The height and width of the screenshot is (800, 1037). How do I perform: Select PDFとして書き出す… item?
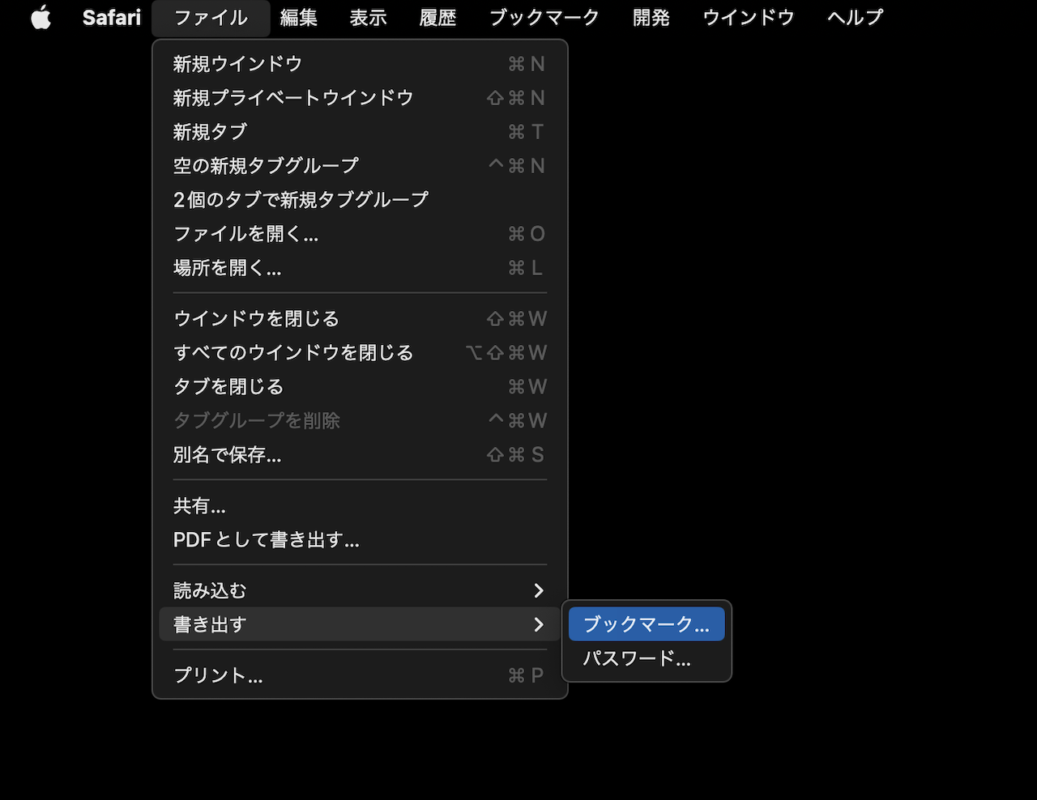click(360, 540)
